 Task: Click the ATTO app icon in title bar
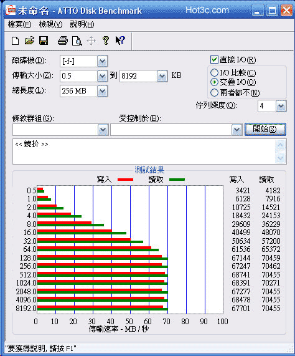point(11,11)
